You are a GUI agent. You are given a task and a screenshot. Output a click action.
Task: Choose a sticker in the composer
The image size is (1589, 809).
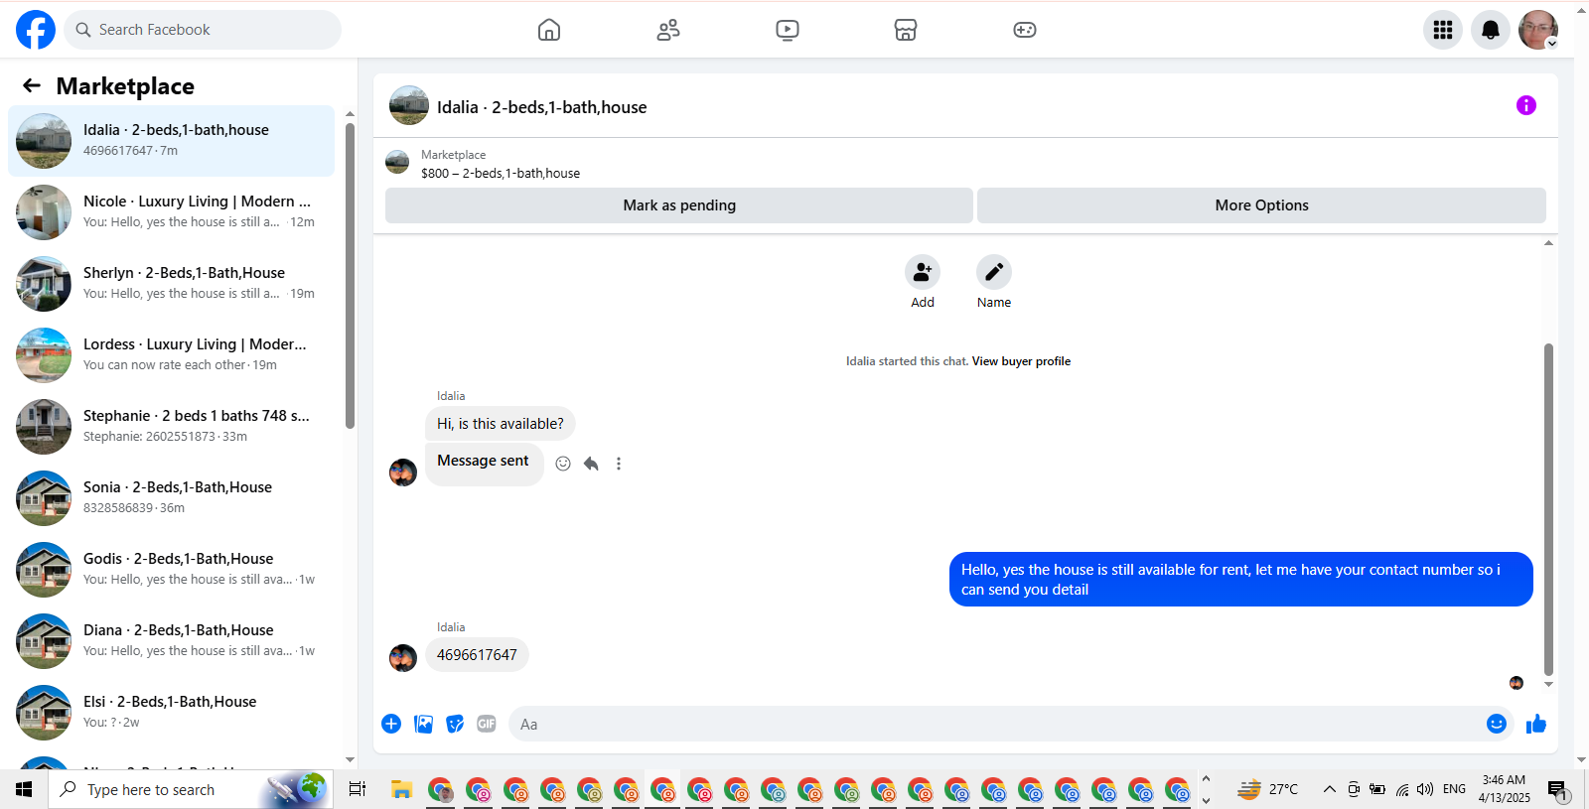click(x=455, y=724)
